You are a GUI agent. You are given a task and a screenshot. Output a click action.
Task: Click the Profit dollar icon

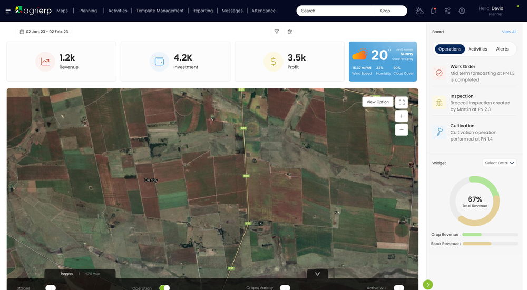click(273, 62)
